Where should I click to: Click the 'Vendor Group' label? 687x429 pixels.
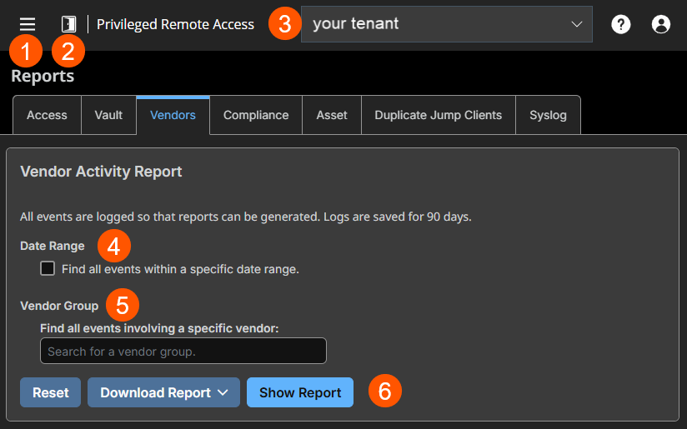(59, 306)
